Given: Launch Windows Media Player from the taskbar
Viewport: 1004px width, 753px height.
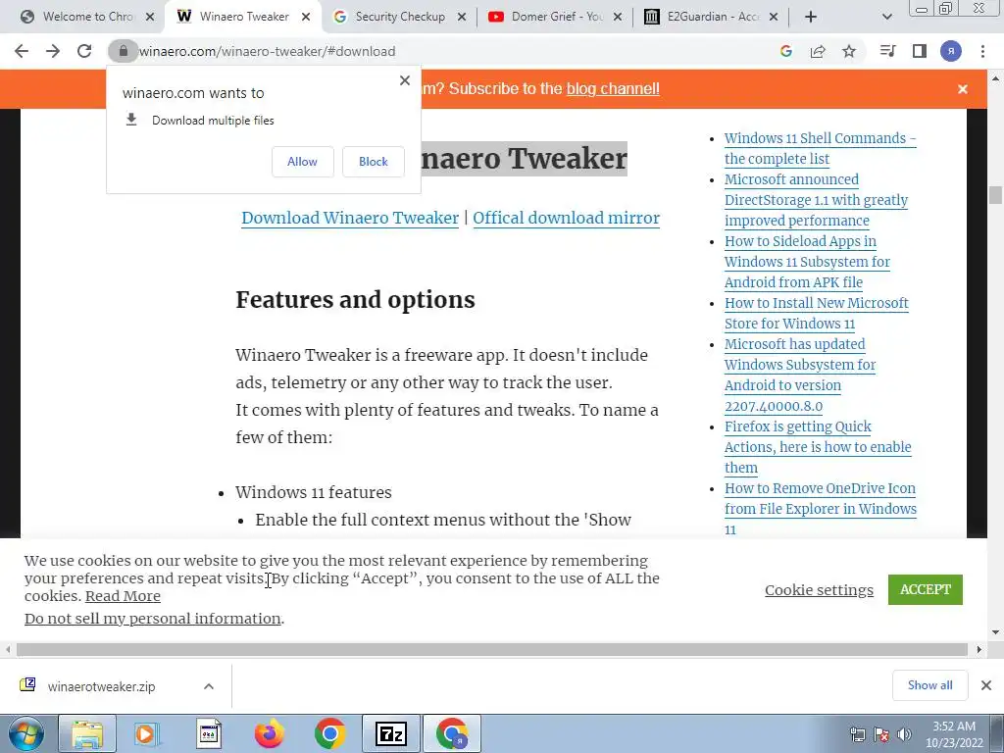Looking at the screenshot, I should (147, 733).
